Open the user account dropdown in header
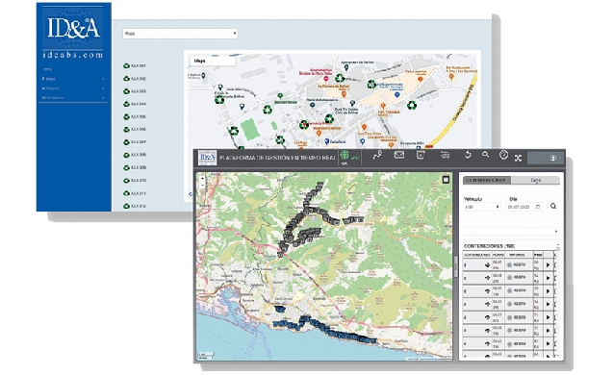Screen dimensions: 613x375 (x=546, y=158)
